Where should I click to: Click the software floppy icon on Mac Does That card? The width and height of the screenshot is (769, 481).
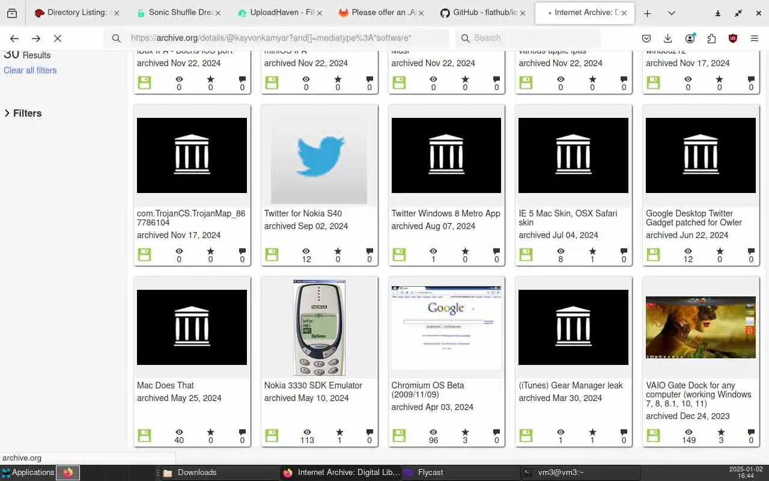pos(144,435)
